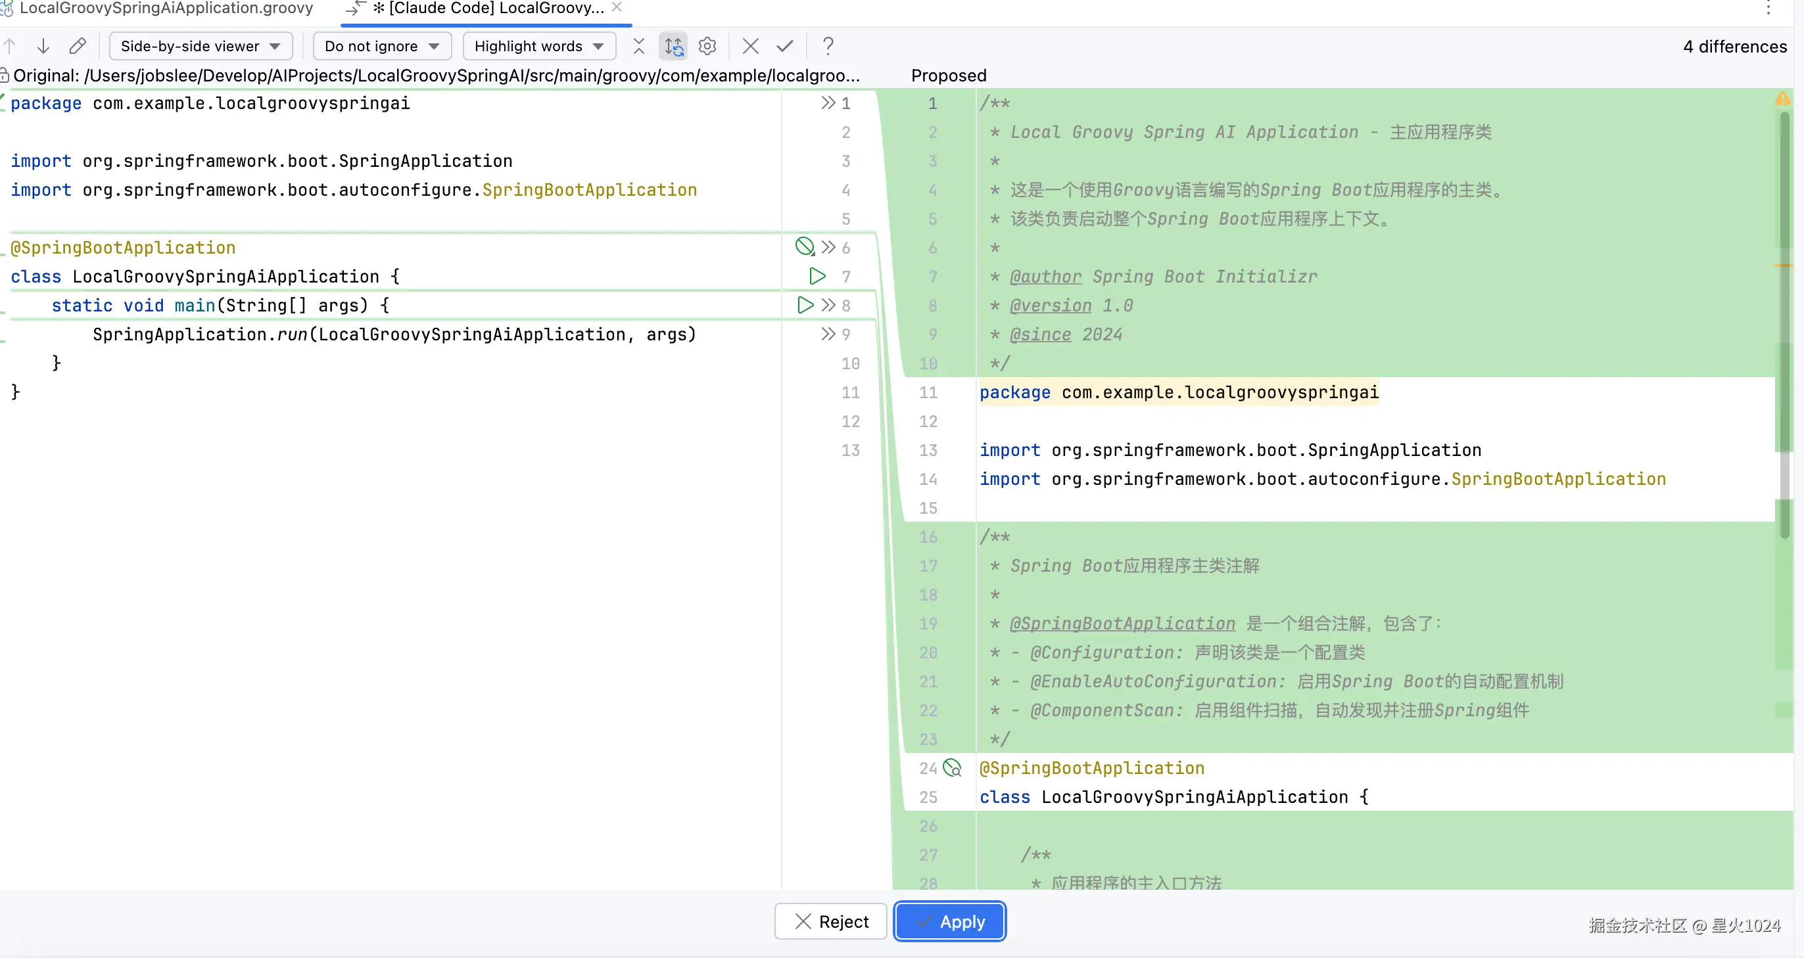Open Highlight words dropdown

click(x=538, y=46)
